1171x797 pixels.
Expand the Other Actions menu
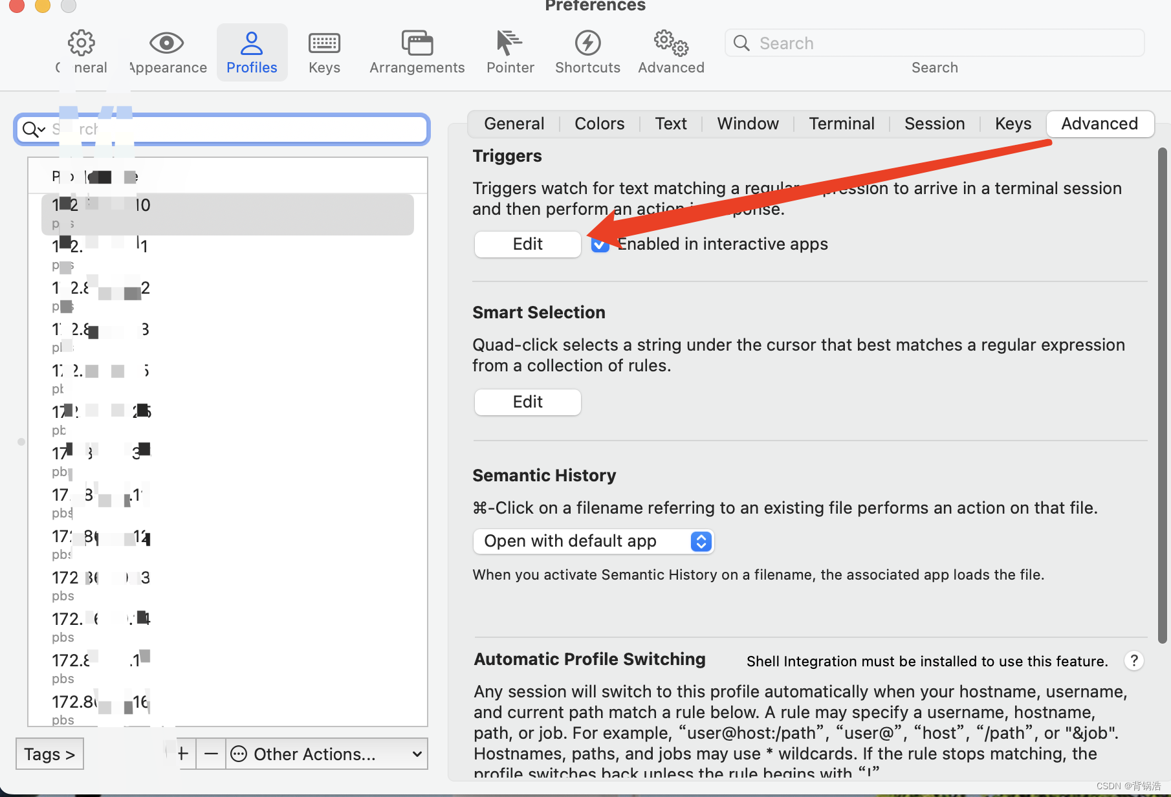click(327, 754)
